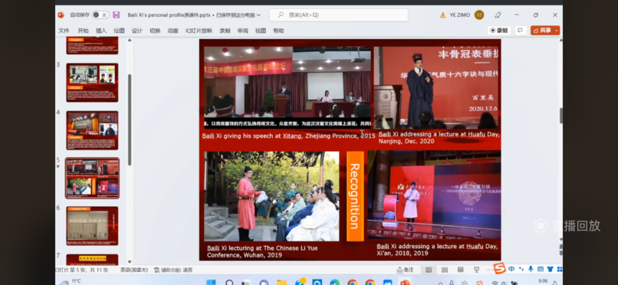Expand the 共享 button dropdown arrow
The height and width of the screenshot is (285, 618).
(x=557, y=30)
